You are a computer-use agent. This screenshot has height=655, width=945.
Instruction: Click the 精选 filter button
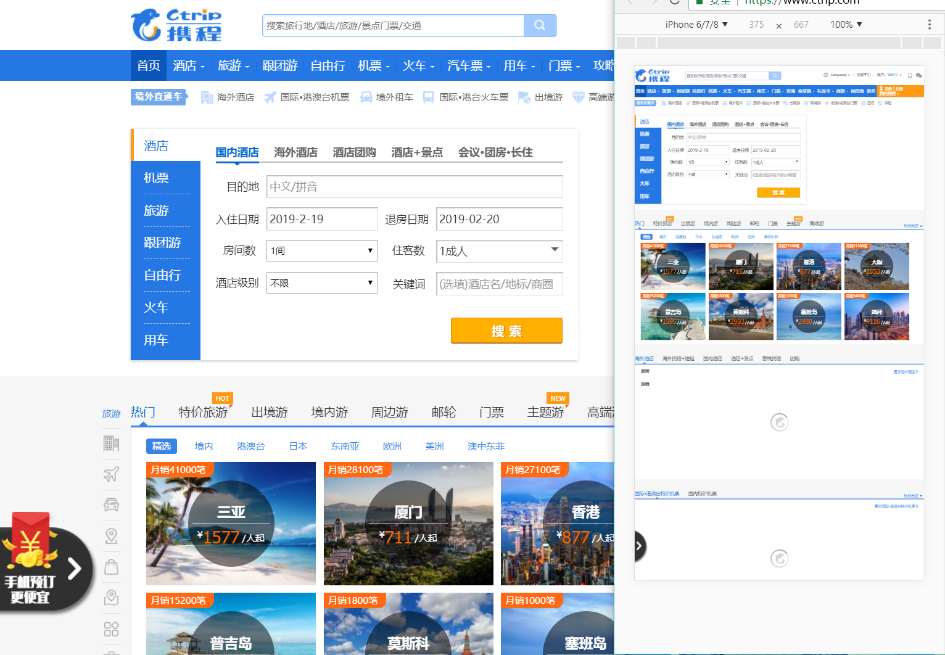click(162, 446)
